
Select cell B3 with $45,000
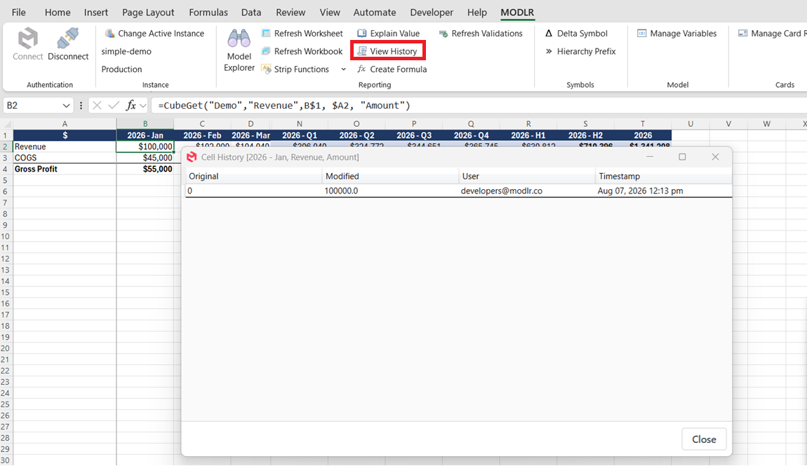[145, 158]
